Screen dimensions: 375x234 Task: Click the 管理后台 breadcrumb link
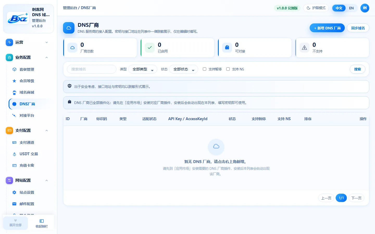click(x=70, y=8)
